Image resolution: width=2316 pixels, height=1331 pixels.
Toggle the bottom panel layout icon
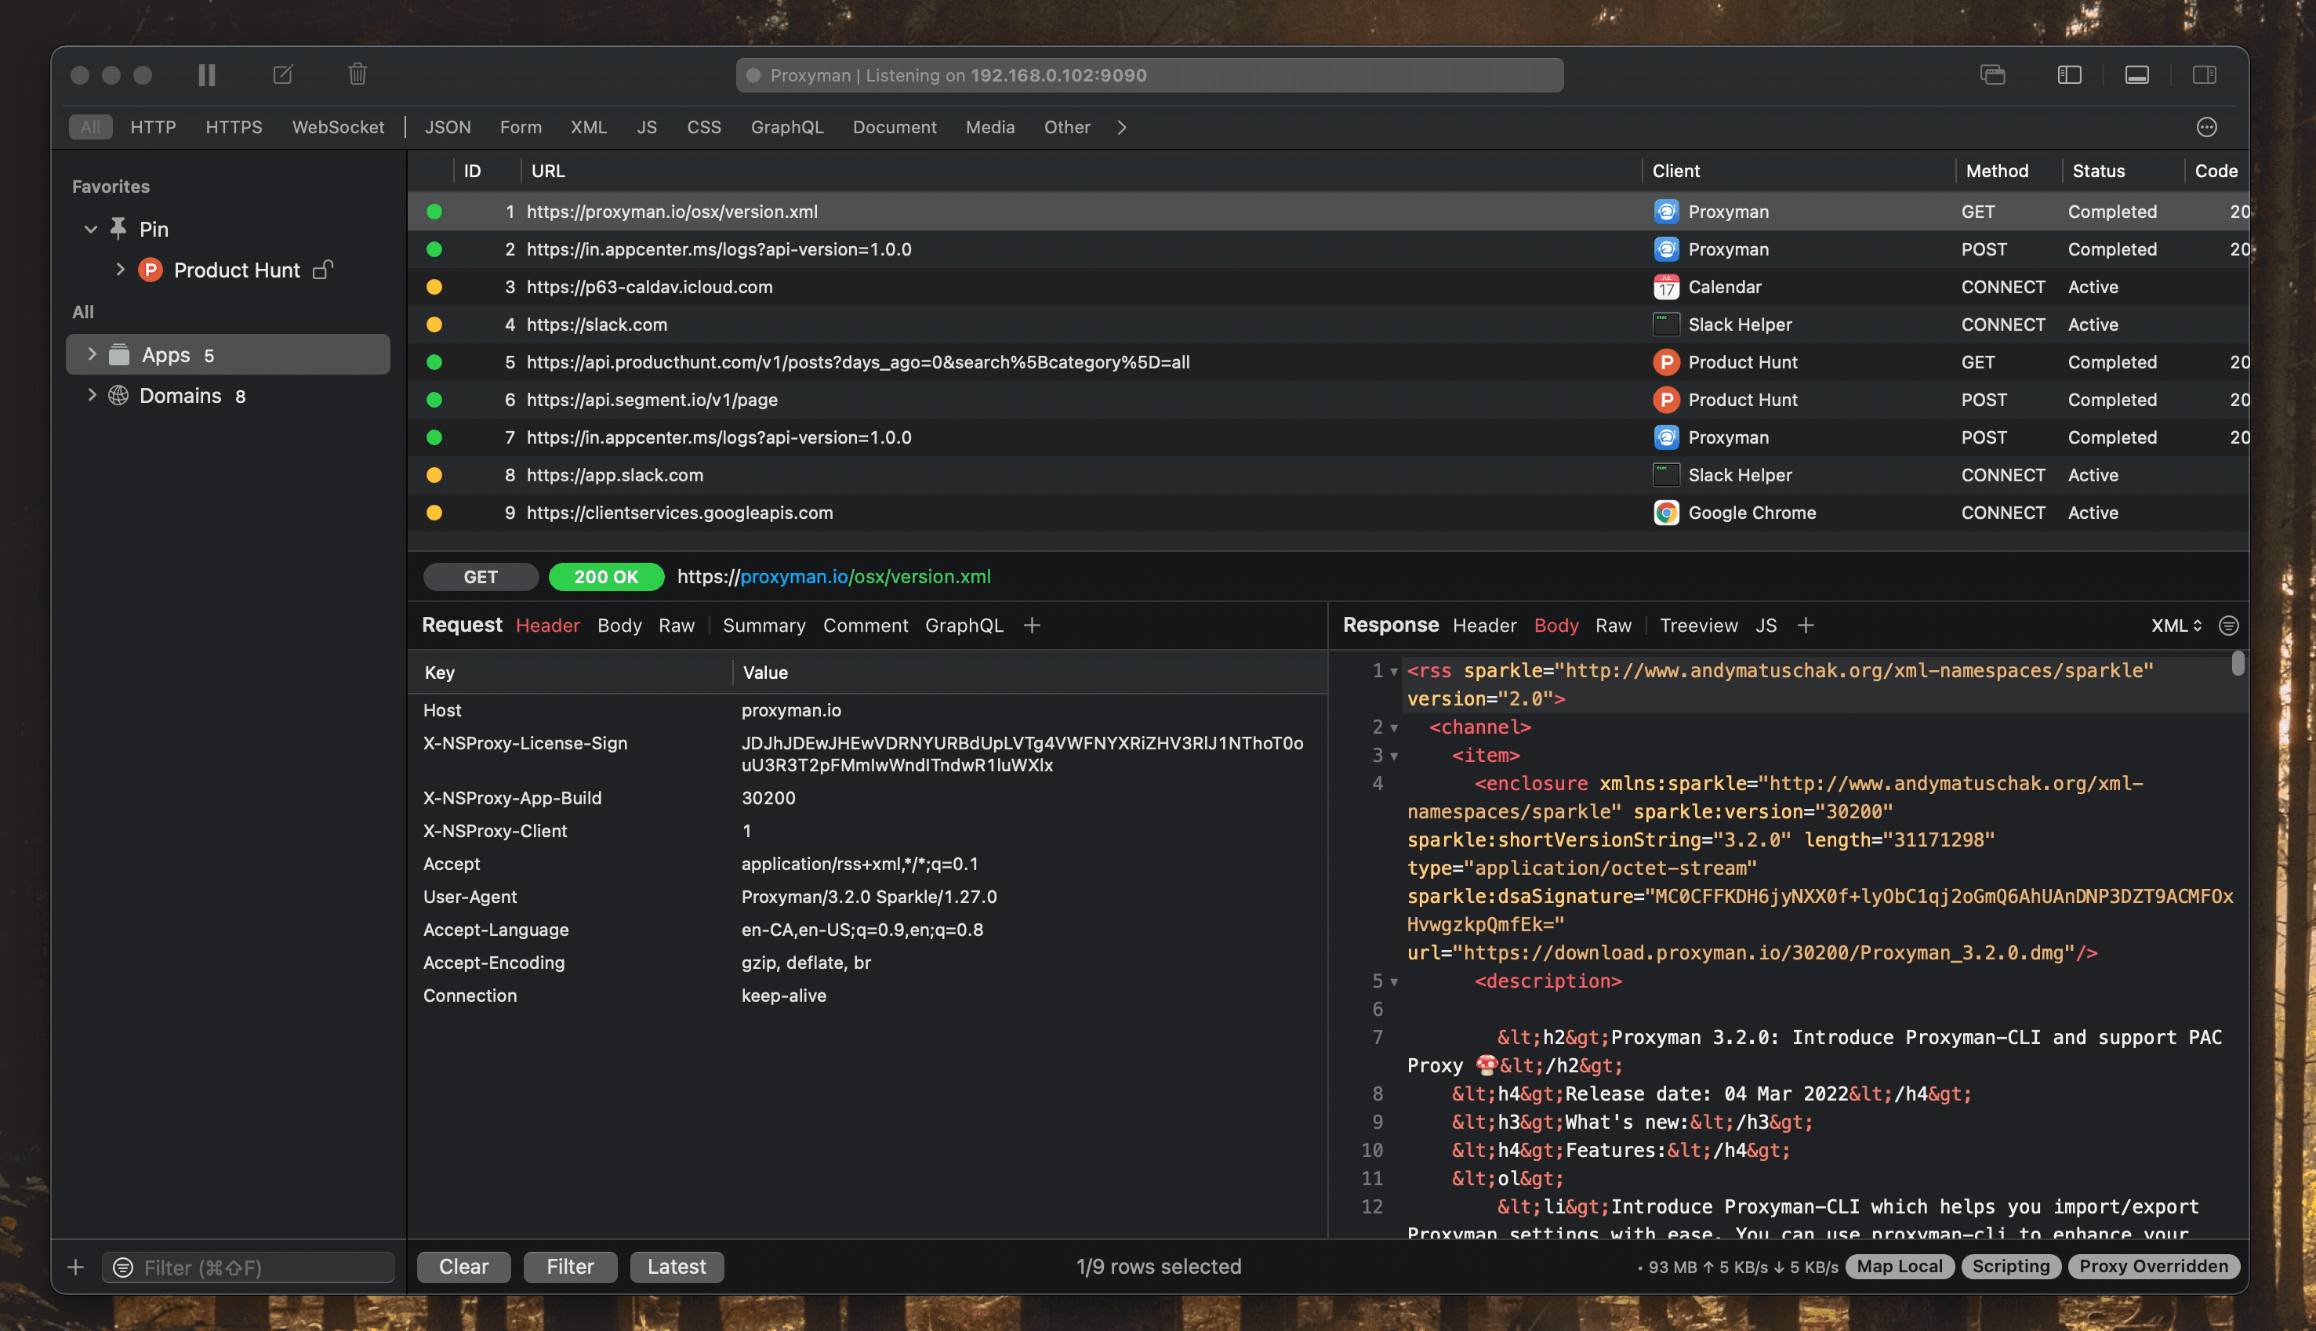(2136, 75)
